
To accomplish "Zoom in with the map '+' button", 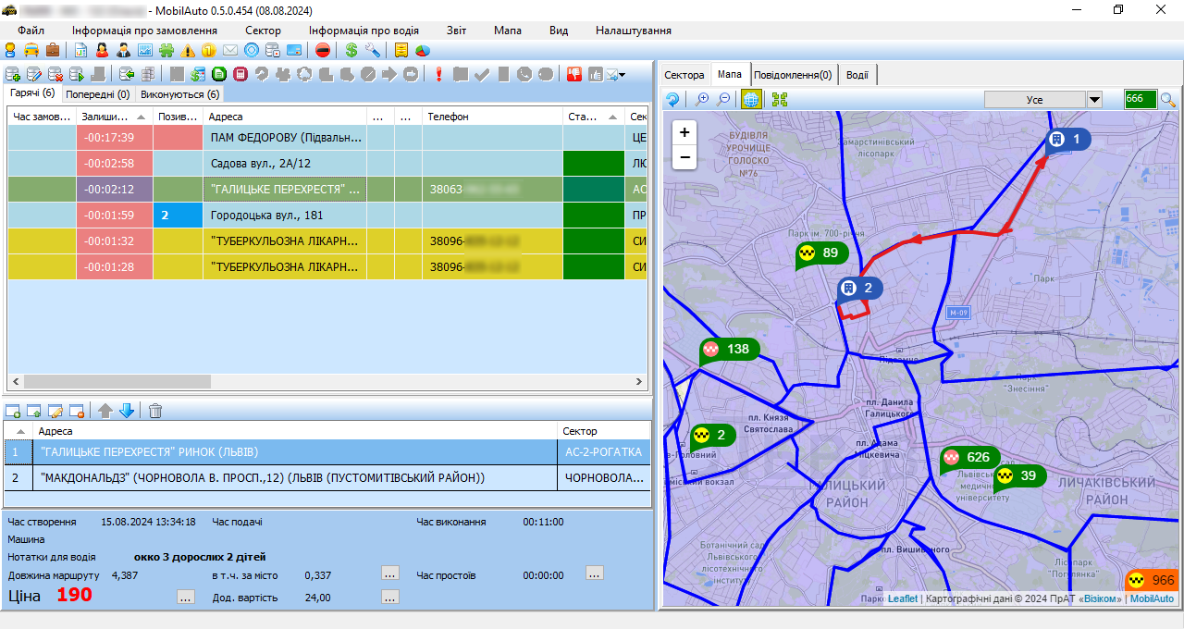I will tap(684, 132).
